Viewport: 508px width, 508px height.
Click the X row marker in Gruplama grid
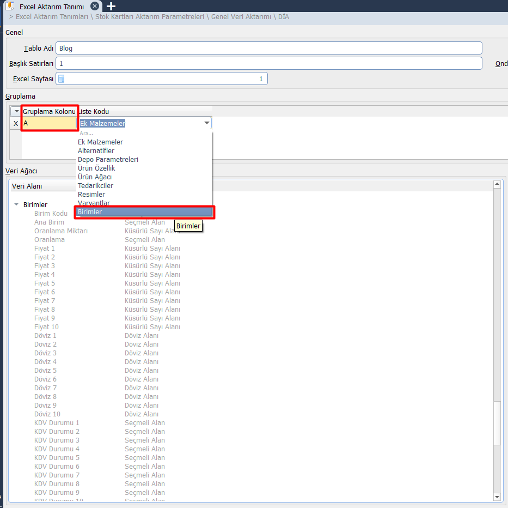15,124
